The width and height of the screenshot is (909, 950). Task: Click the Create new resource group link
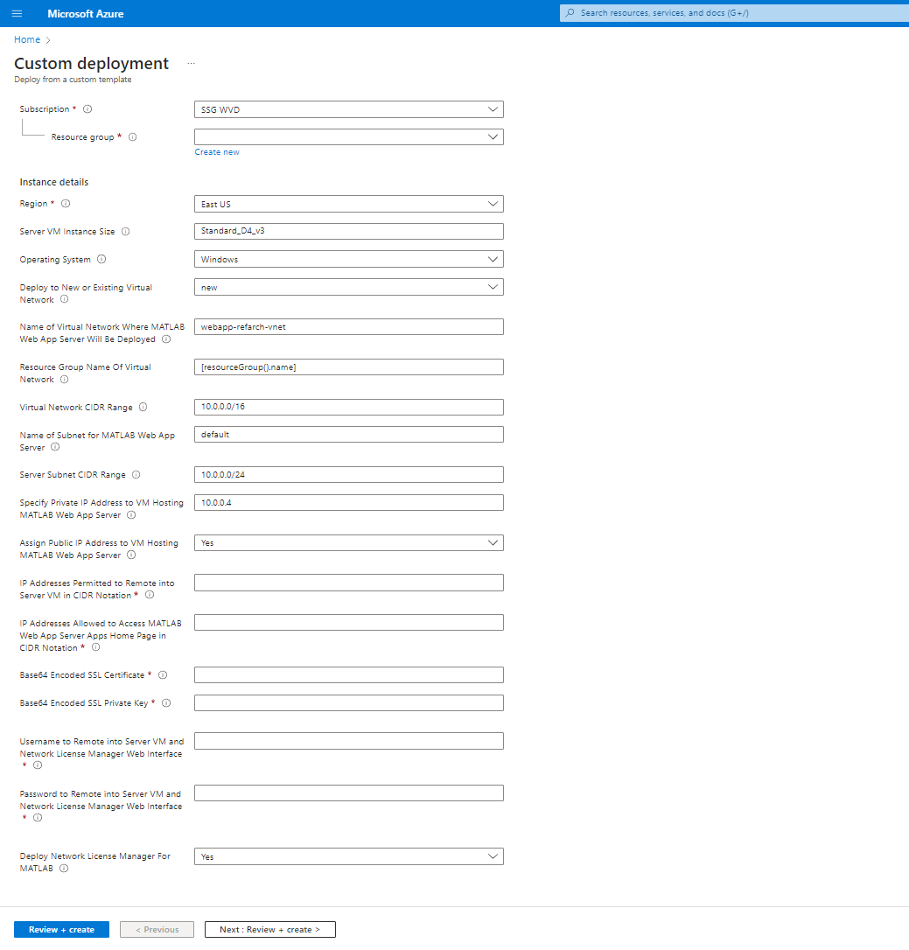(217, 152)
